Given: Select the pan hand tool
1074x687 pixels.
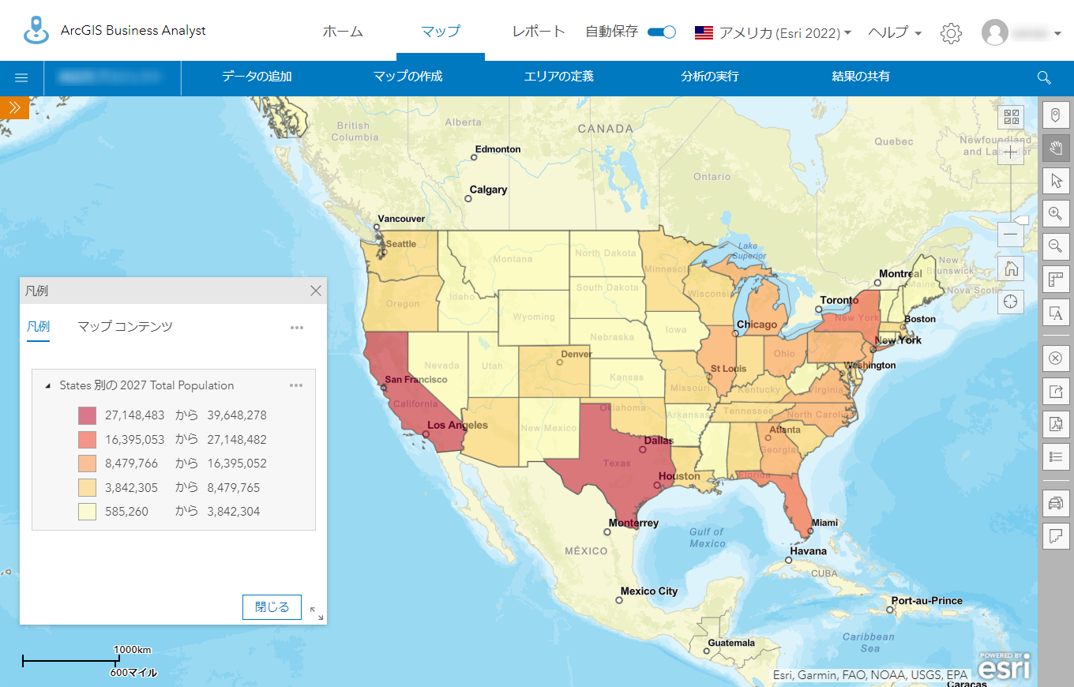Looking at the screenshot, I should click(x=1056, y=148).
